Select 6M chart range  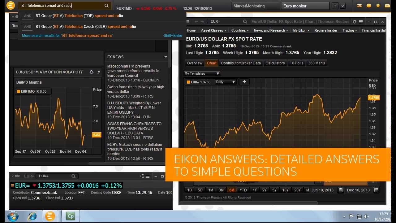click(232, 190)
